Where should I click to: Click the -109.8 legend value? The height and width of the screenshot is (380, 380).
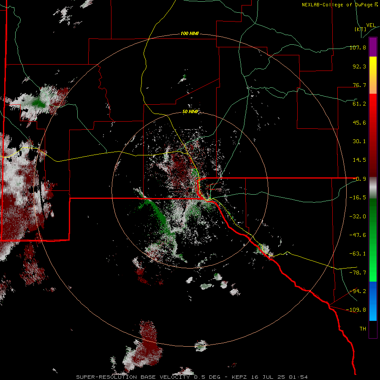click(356, 310)
